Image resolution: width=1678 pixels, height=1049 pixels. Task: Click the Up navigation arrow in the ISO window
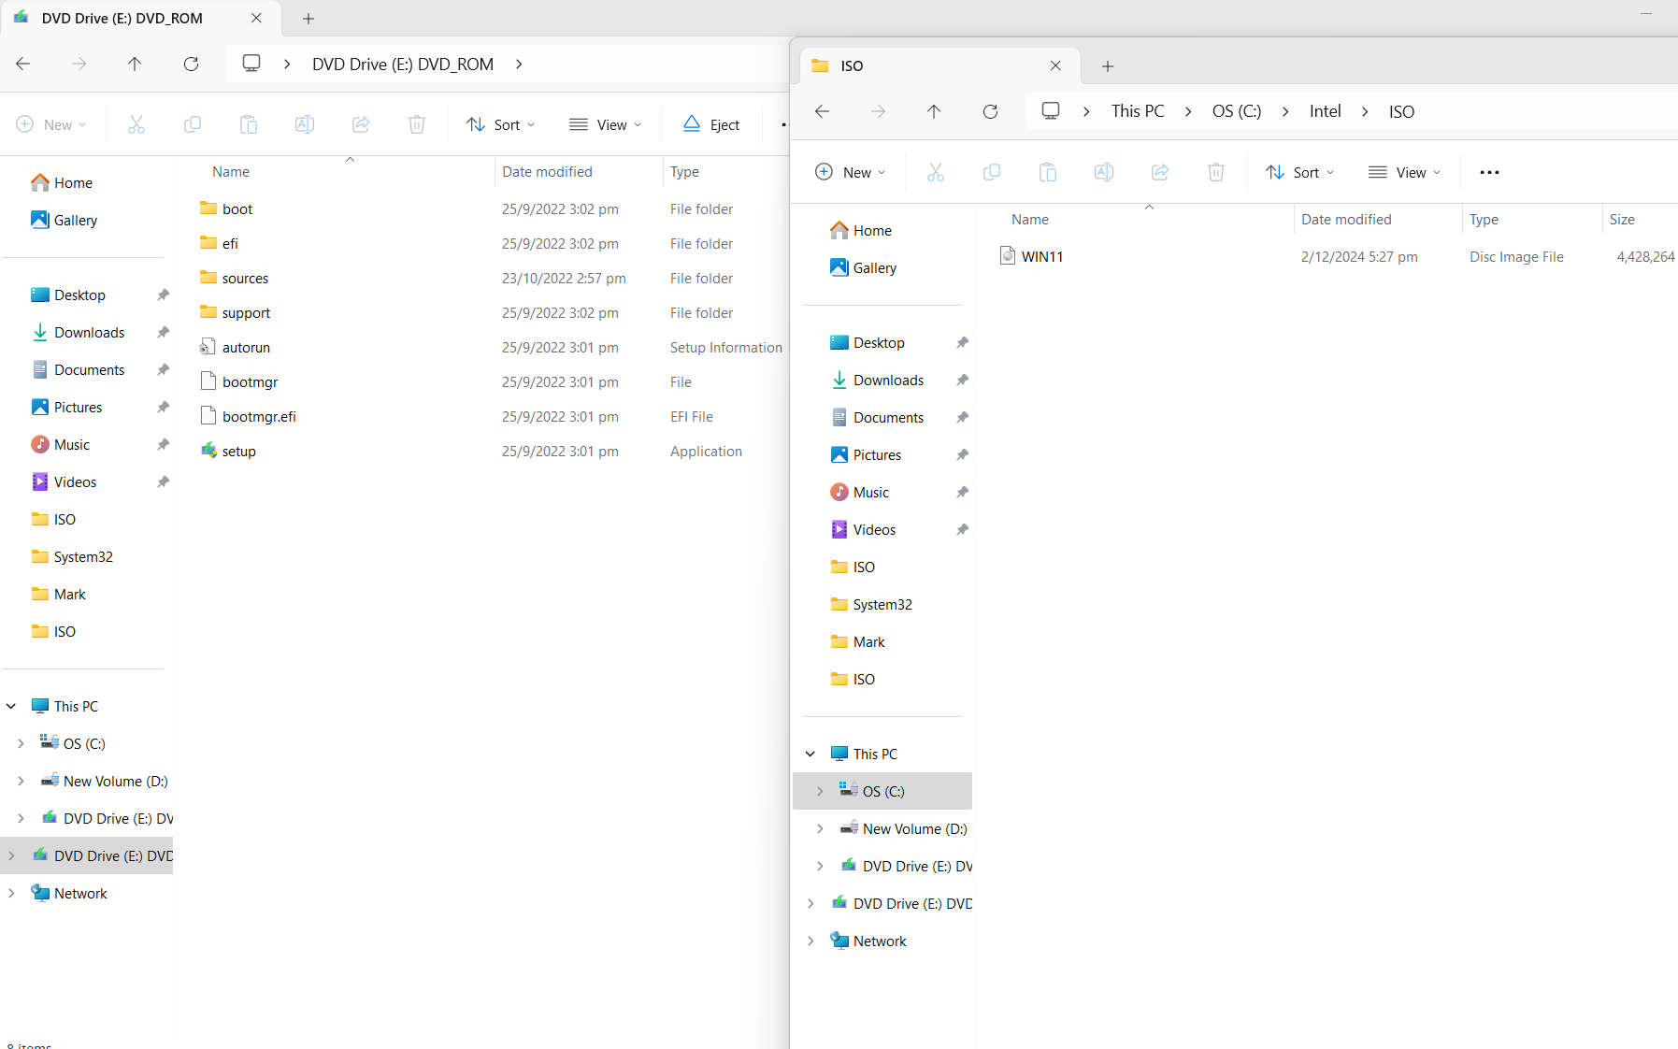coord(934,110)
